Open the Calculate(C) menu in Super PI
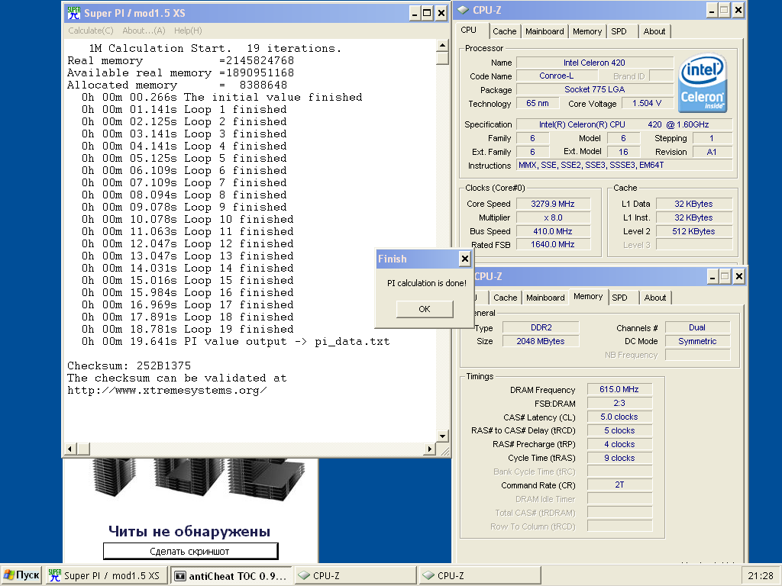The width and height of the screenshot is (782, 586). (91, 31)
